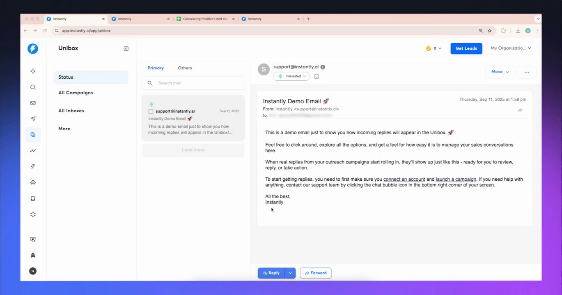Open the paper plane campaigns icon in sidebar
The height and width of the screenshot is (295, 562).
coord(33,119)
